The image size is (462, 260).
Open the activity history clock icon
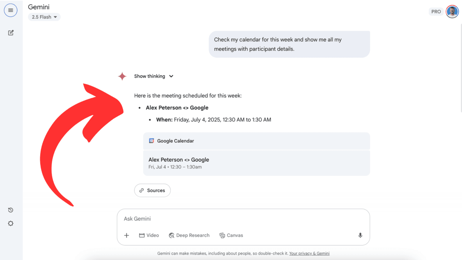pos(11,210)
